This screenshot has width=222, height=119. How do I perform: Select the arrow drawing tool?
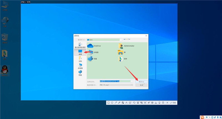point(116,103)
